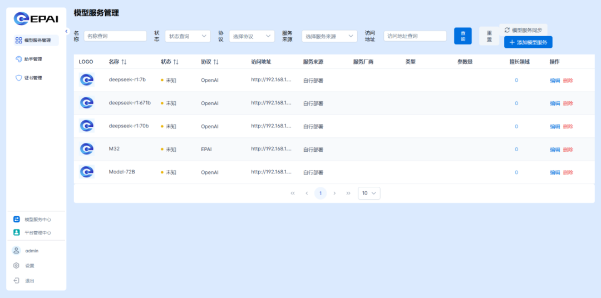Change page size dropdown showing 10
Viewport: 601px width, 298px height.
(x=369, y=193)
